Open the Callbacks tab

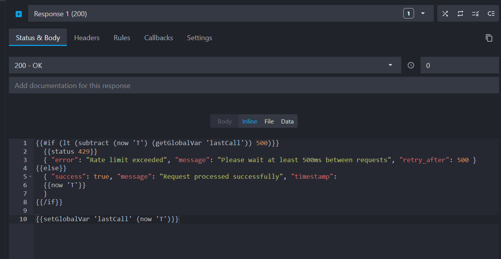(x=158, y=37)
